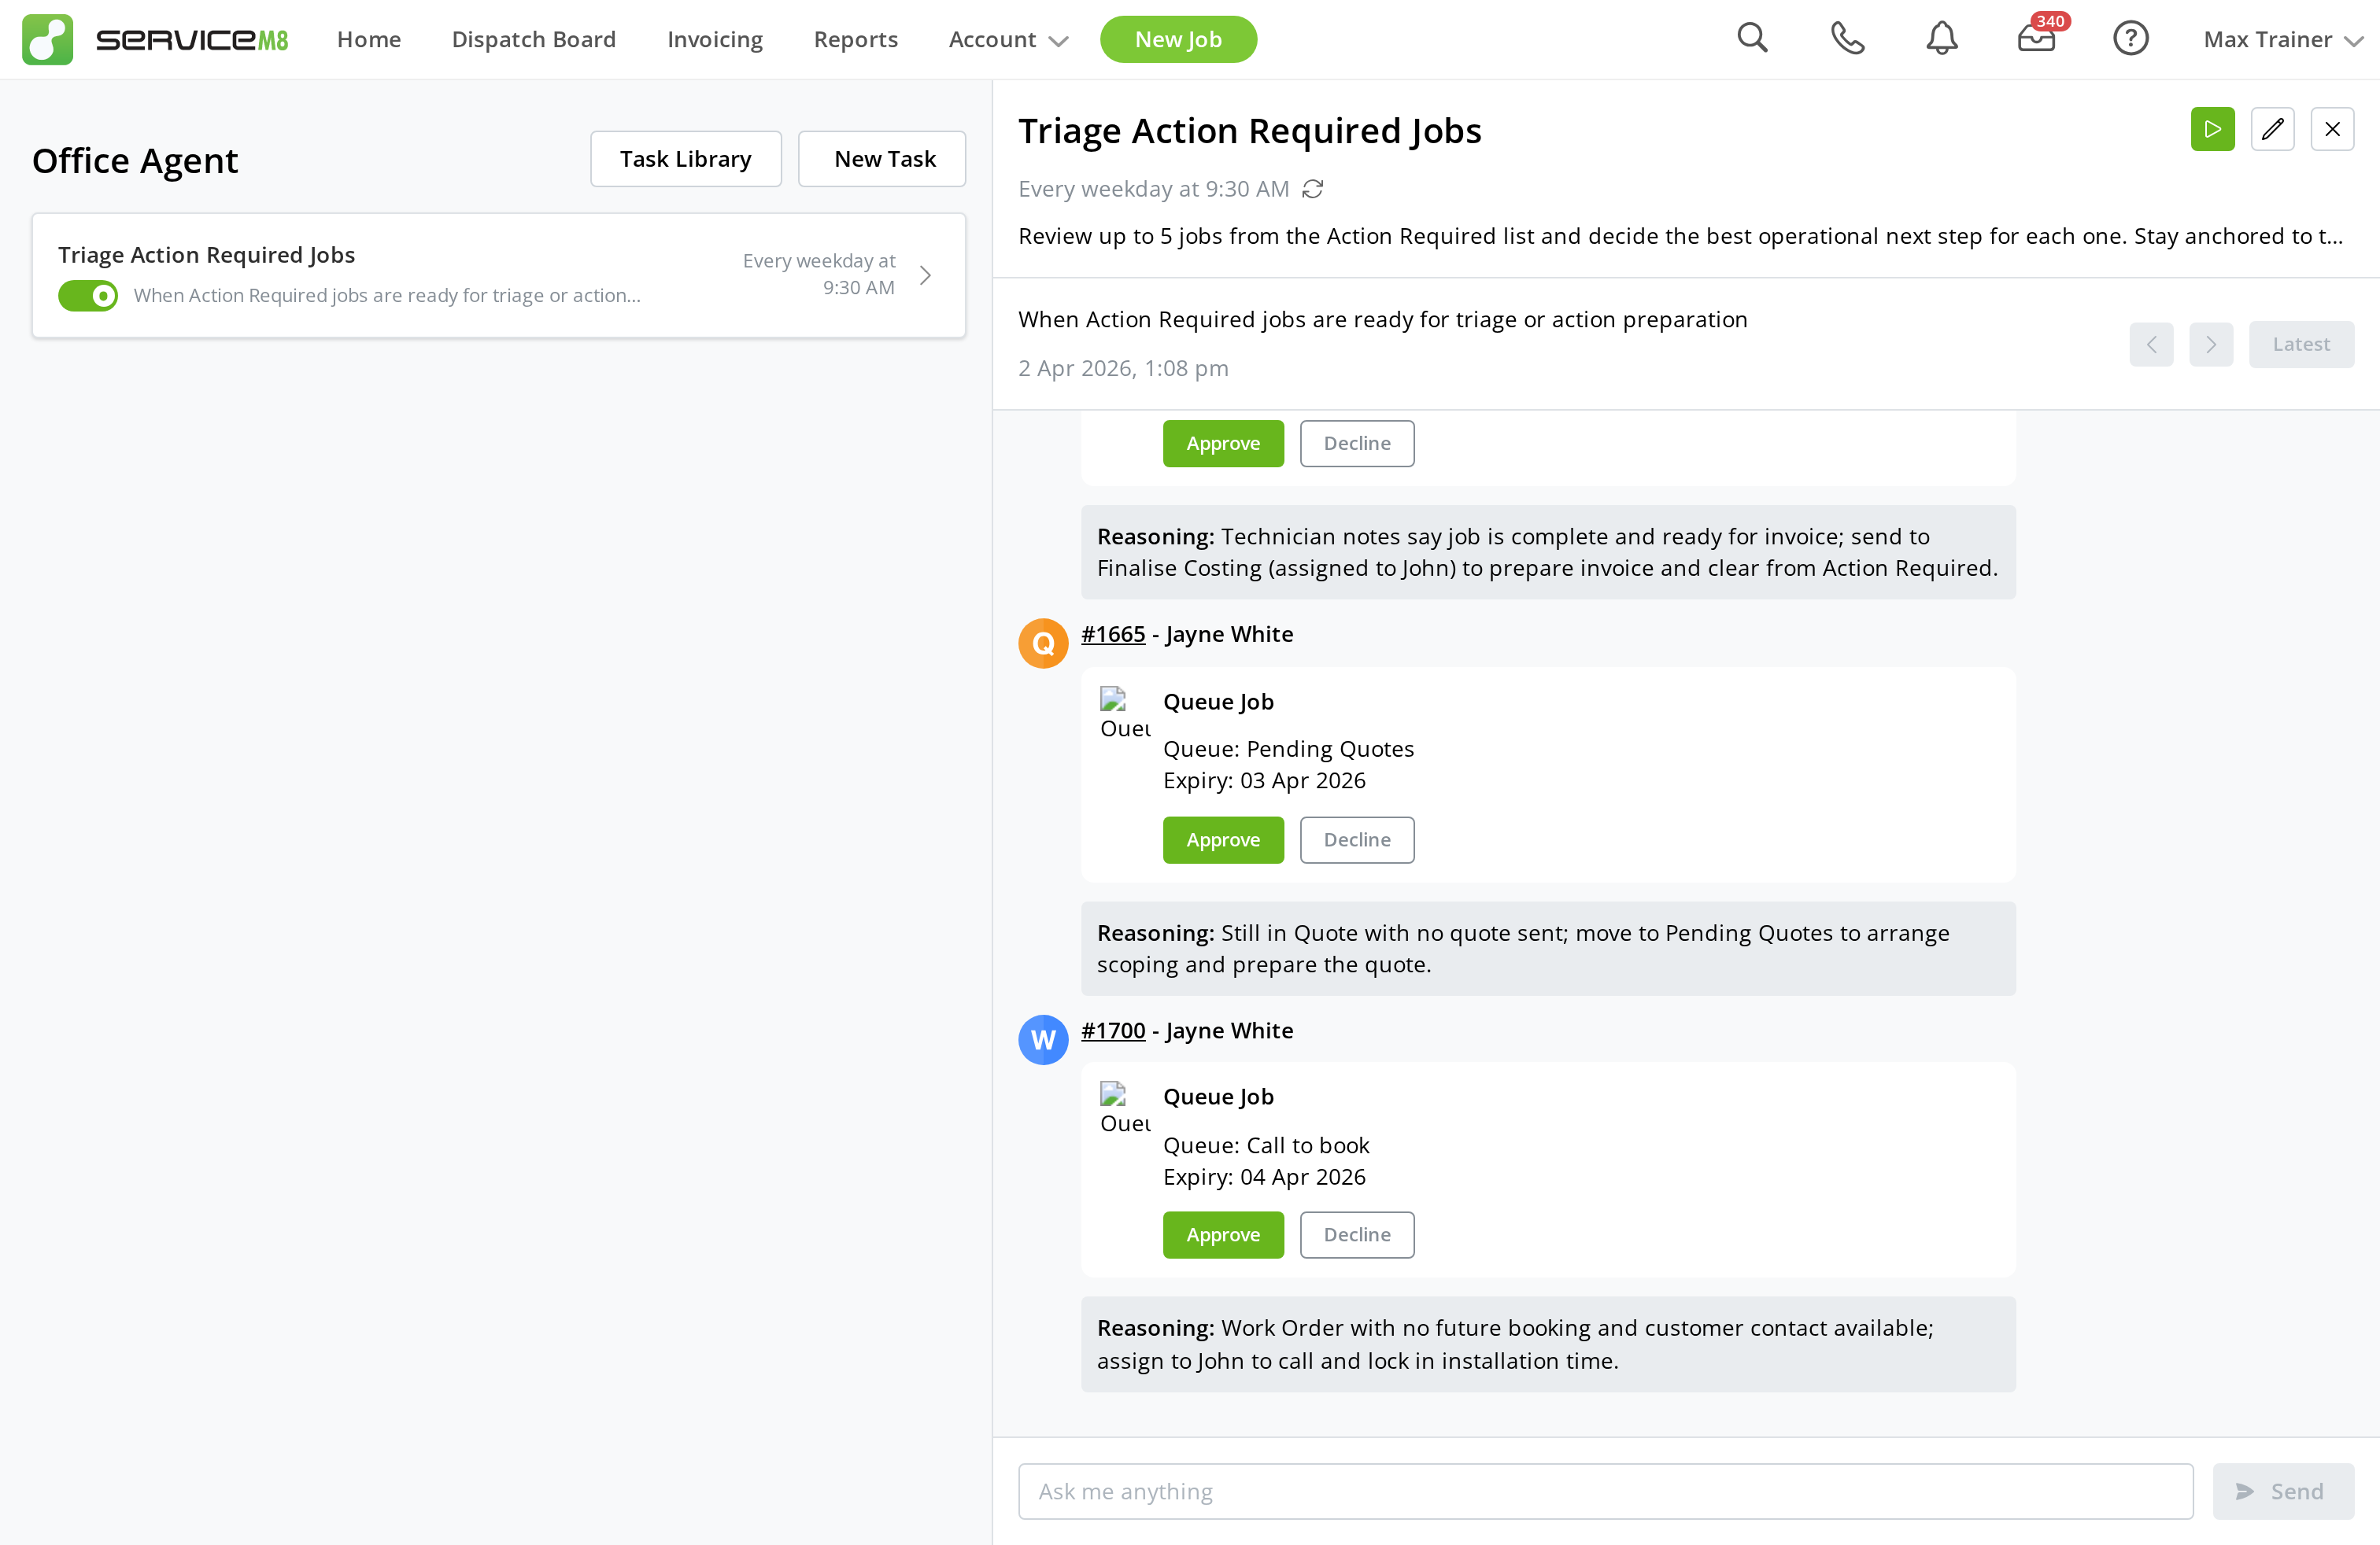
Task: Click the blue W status badge for job 1700
Action: click(x=1043, y=1039)
